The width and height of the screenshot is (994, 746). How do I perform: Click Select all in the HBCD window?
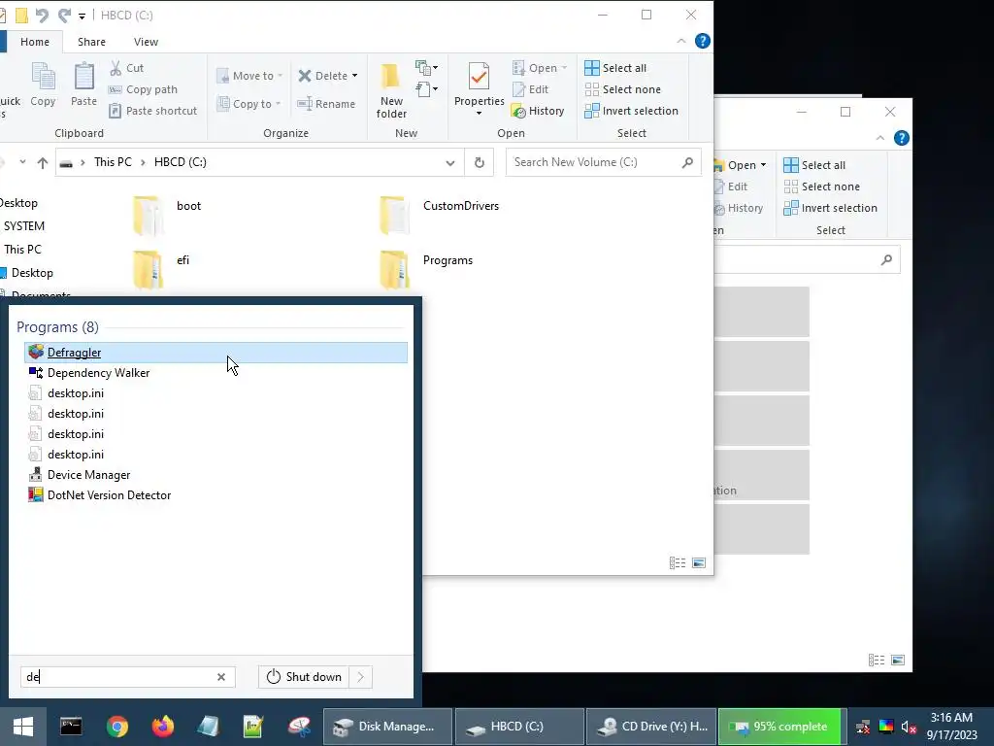point(615,68)
